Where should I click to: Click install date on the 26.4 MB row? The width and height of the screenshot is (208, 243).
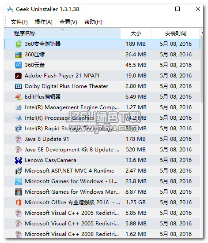[x=176, y=55]
